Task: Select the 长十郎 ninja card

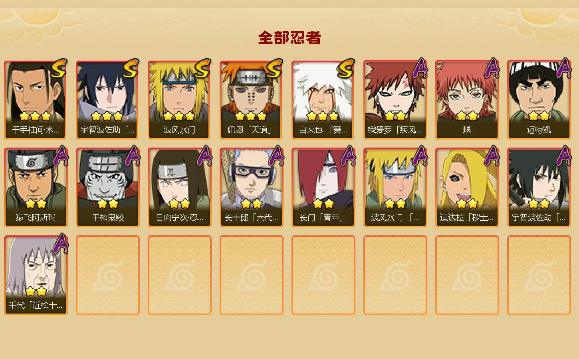Action: pos(252,187)
